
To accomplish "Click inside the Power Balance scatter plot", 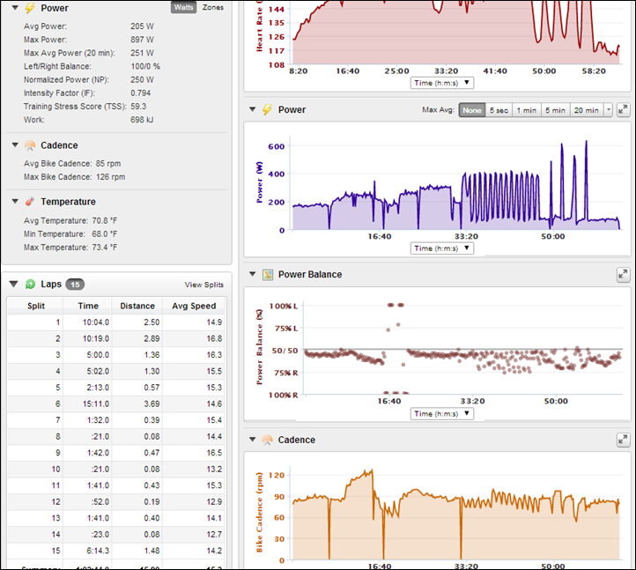I will coord(462,348).
